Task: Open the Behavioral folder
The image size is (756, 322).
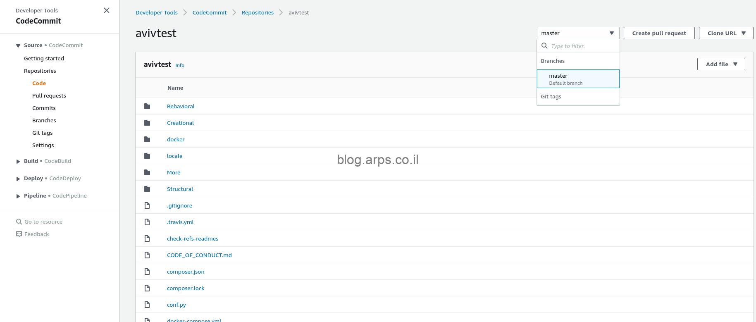Action: [x=181, y=106]
